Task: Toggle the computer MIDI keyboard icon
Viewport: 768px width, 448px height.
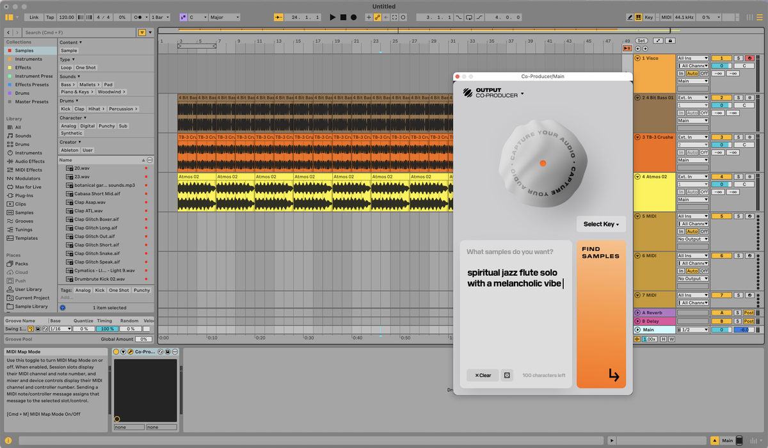Action: point(638,17)
